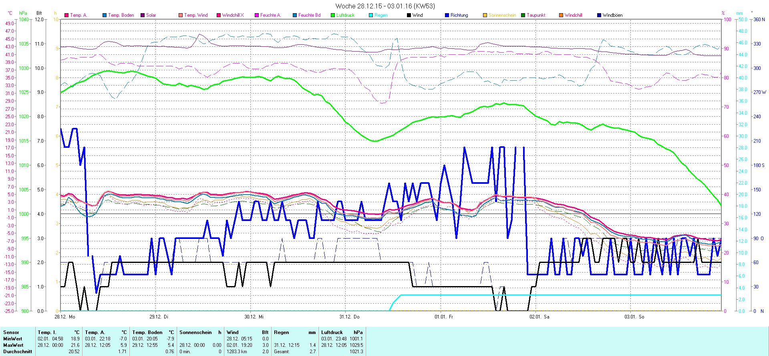Click the Luftdruck hPa column header
769x356 pixels.
click(x=332, y=332)
